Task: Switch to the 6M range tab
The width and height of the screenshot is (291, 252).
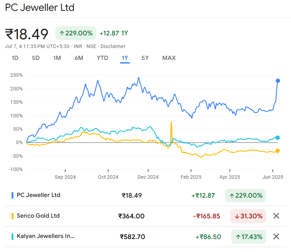Action: 79,58
